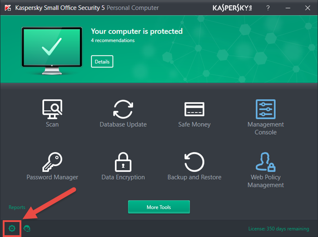The width and height of the screenshot is (318, 237).
Task: Click Your computer is protected heading
Action: pos(137,31)
